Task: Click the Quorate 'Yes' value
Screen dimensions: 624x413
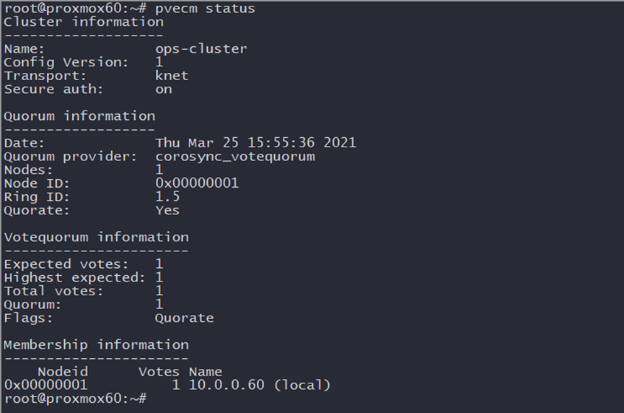Action: coord(167,210)
